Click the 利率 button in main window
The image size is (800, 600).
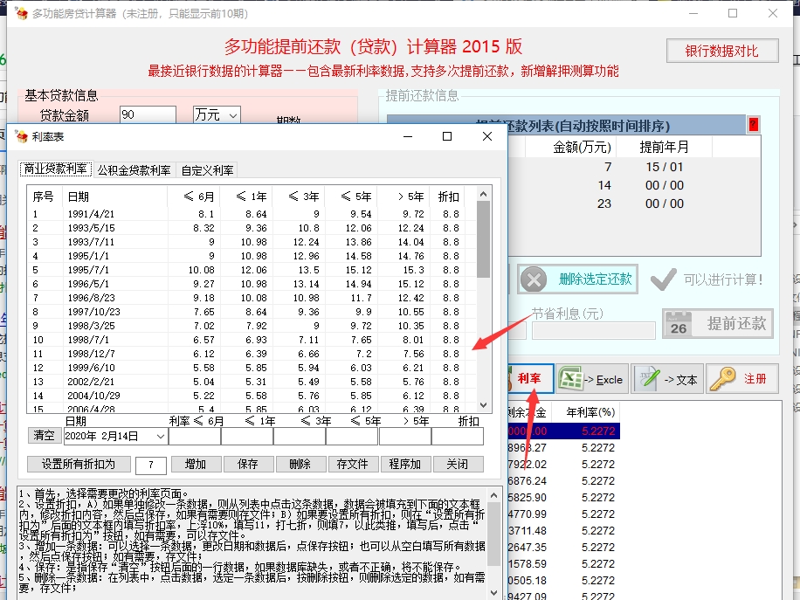[531, 378]
